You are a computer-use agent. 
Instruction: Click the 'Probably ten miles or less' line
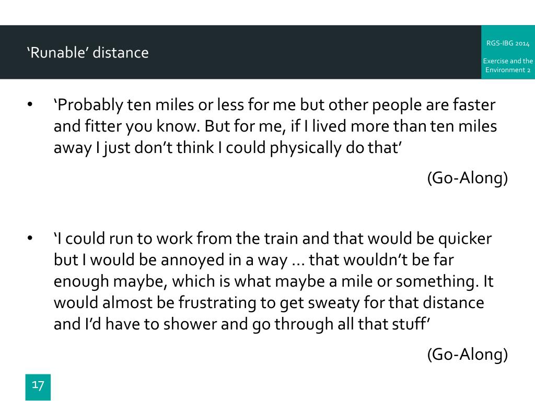tap(275, 105)
